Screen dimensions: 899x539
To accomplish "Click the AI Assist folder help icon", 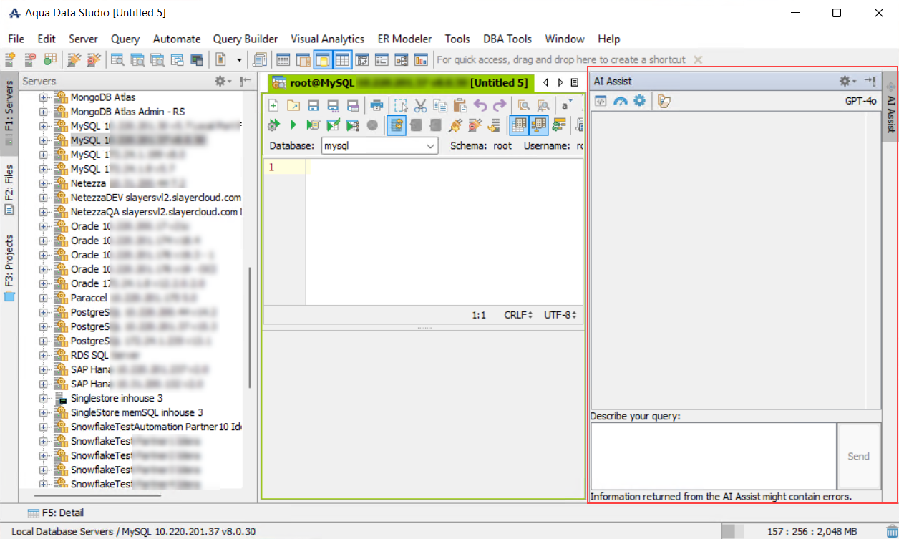I will point(664,101).
